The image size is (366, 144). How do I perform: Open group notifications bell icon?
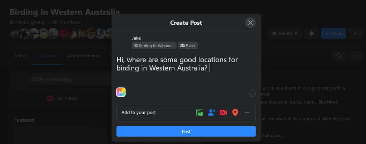click(312, 33)
